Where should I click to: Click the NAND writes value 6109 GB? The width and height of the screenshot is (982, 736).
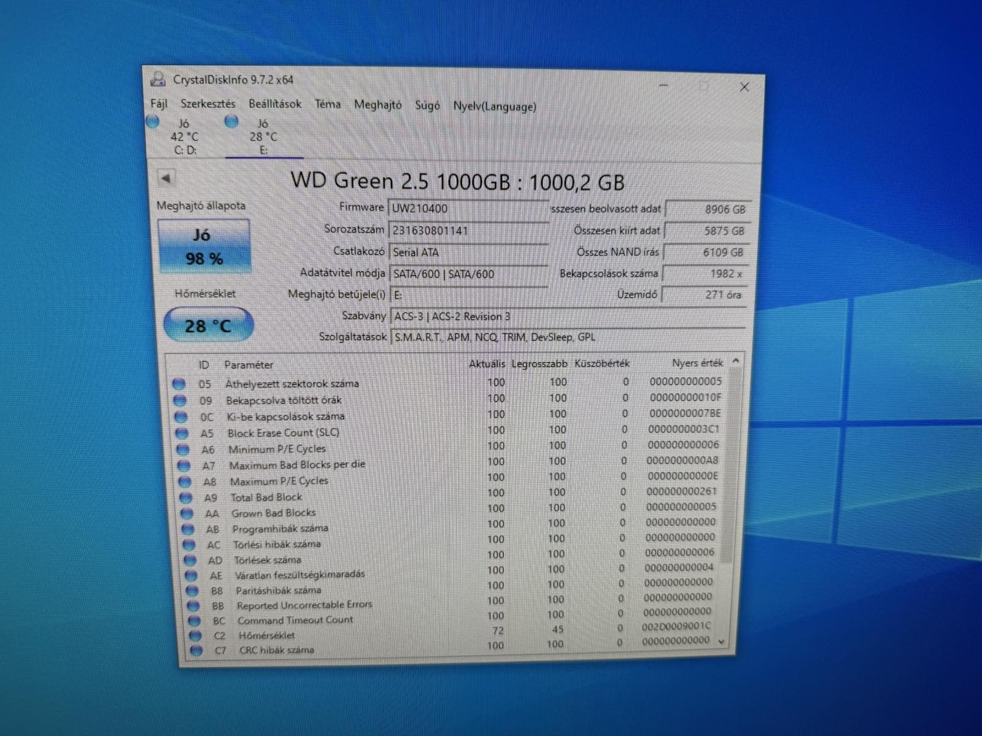[706, 253]
